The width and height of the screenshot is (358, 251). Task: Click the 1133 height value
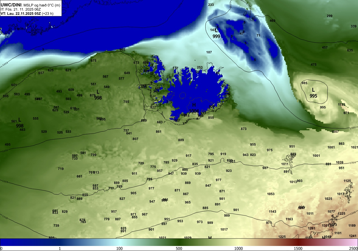click(x=341, y=105)
